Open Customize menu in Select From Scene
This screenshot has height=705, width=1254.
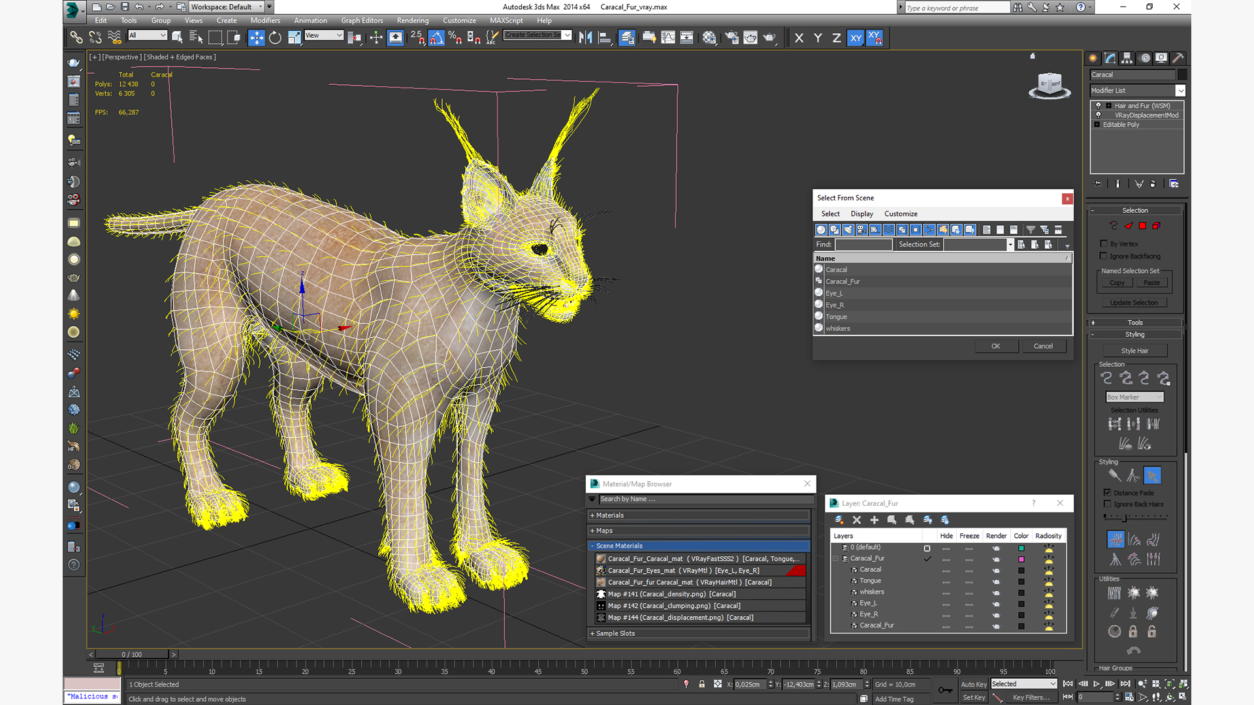click(x=901, y=214)
